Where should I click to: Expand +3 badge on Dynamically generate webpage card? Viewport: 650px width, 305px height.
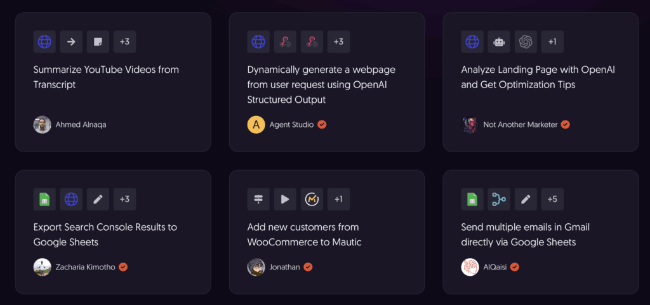338,42
